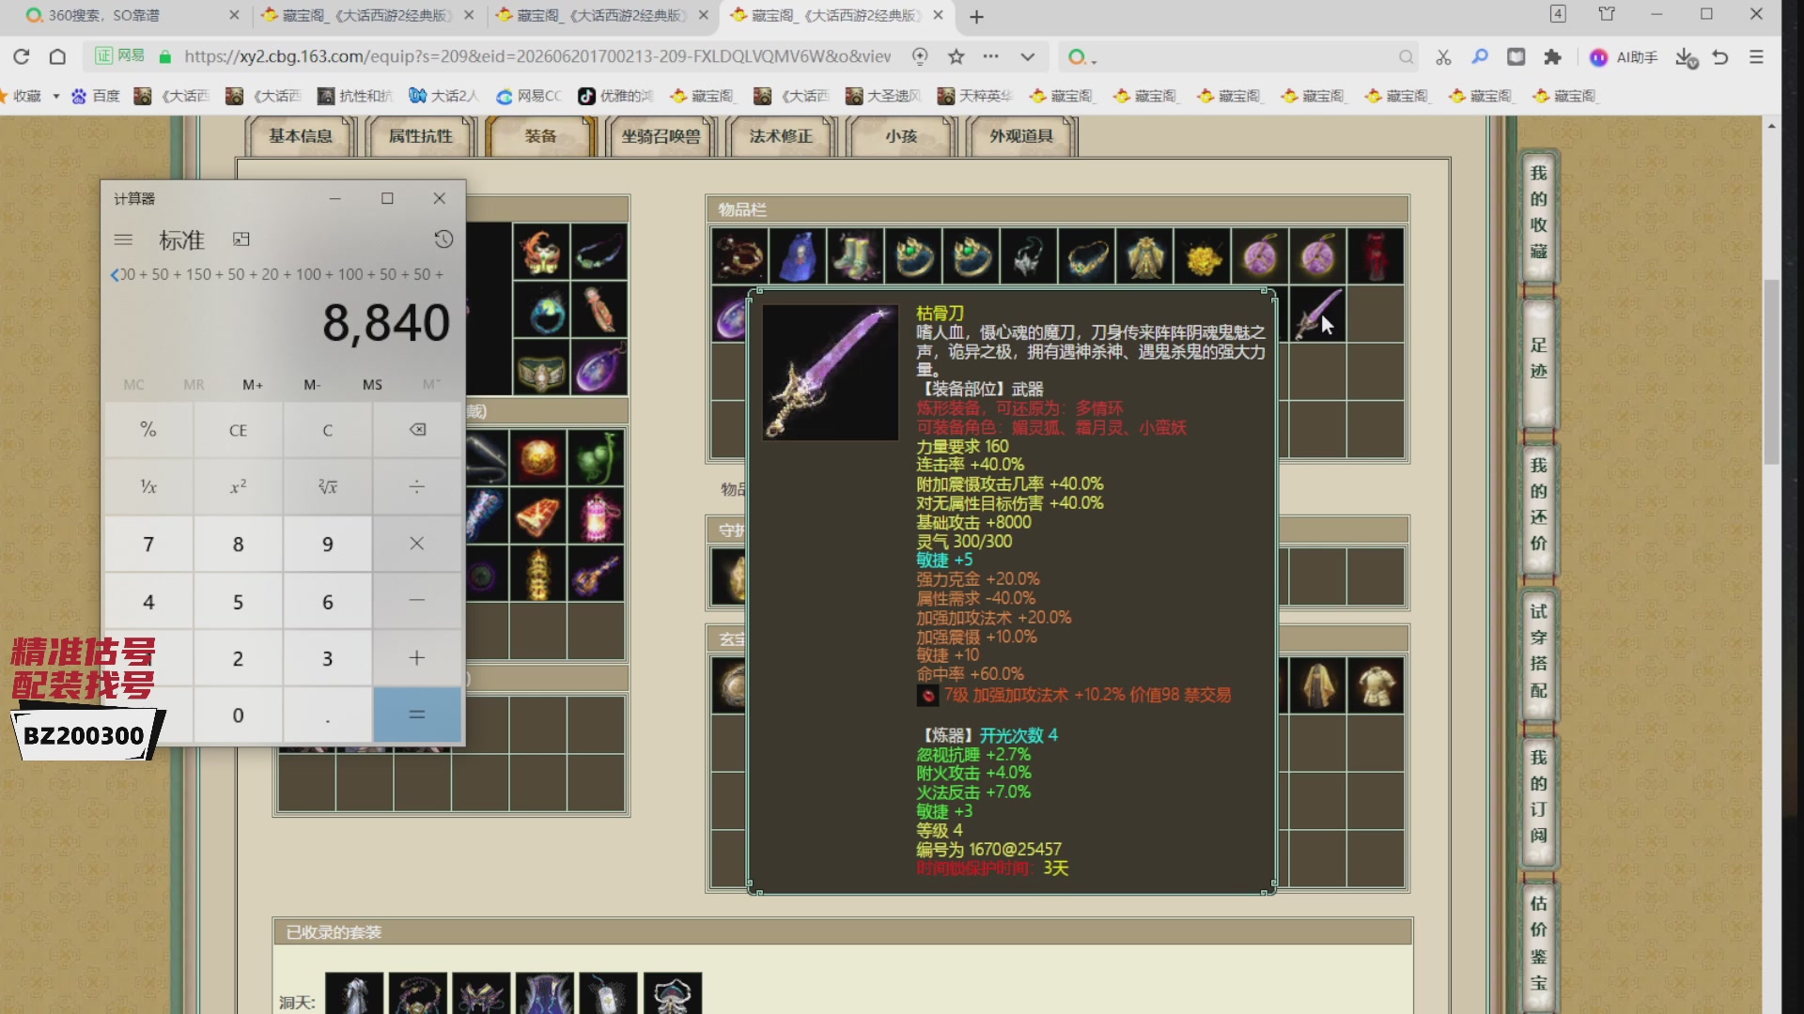Click the calculator CE key
The image size is (1804, 1014).
(238, 430)
